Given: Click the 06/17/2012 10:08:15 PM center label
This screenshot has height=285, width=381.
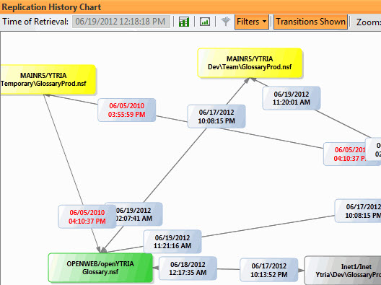Looking at the screenshot, I should (x=216, y=116).
